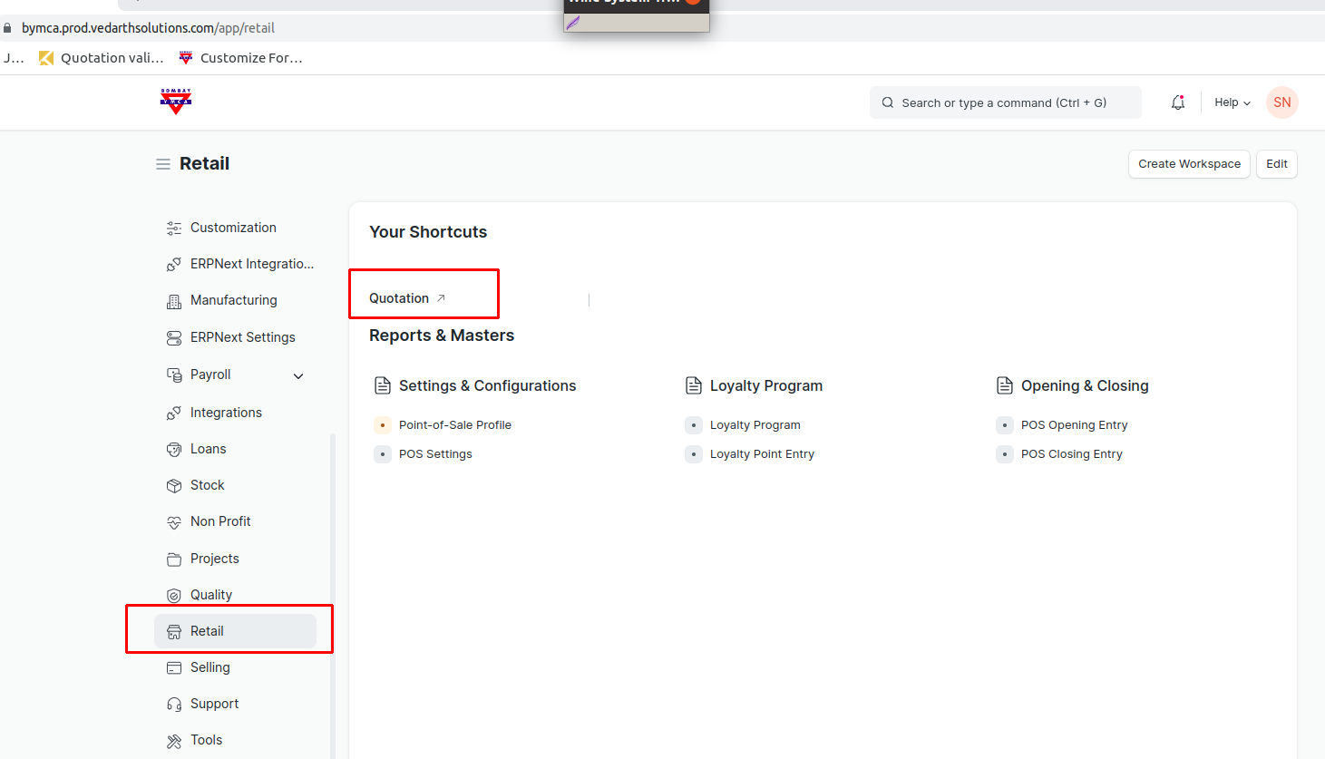Select Selling in the sidebar
This screenshot has width=1325, height=759.
click(210, 667)
